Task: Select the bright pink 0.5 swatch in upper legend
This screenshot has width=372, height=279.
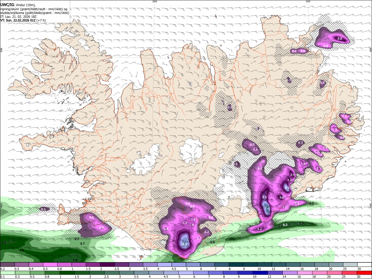Action: pyautogui.click(x=50, y=265)
